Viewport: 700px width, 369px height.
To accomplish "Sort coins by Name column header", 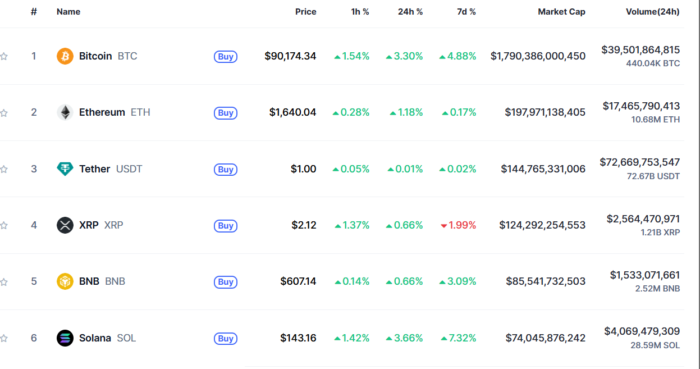I will [x=68, y=12].
